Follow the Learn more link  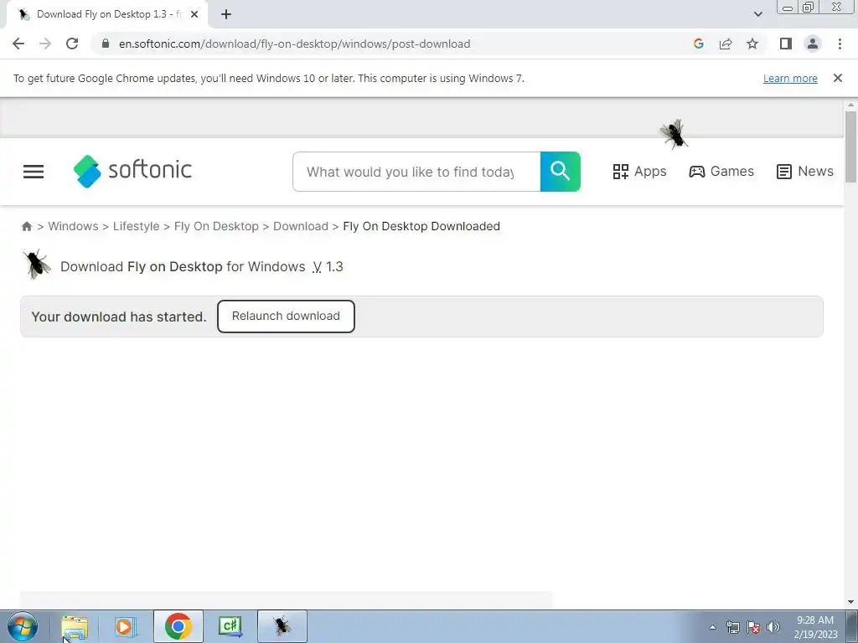tap(790, 78)
